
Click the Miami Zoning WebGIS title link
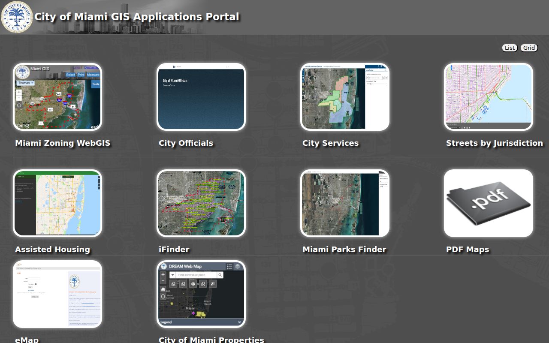tap(63, 143)
